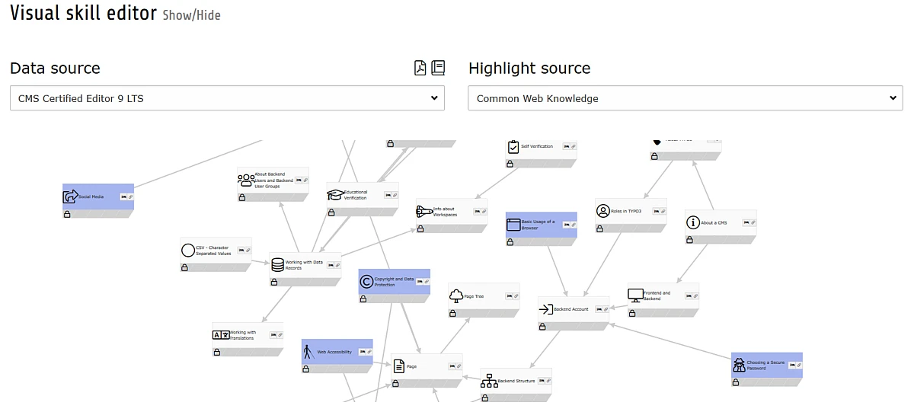Click the database icon on Working with Data Records
This screenshot has width=914, height=412.
pyautogui.click(x=277, y=265)
